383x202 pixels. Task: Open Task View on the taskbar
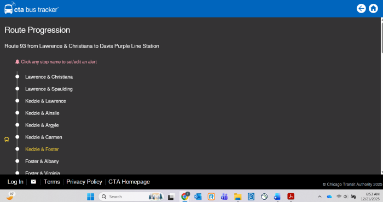[171, 197]
